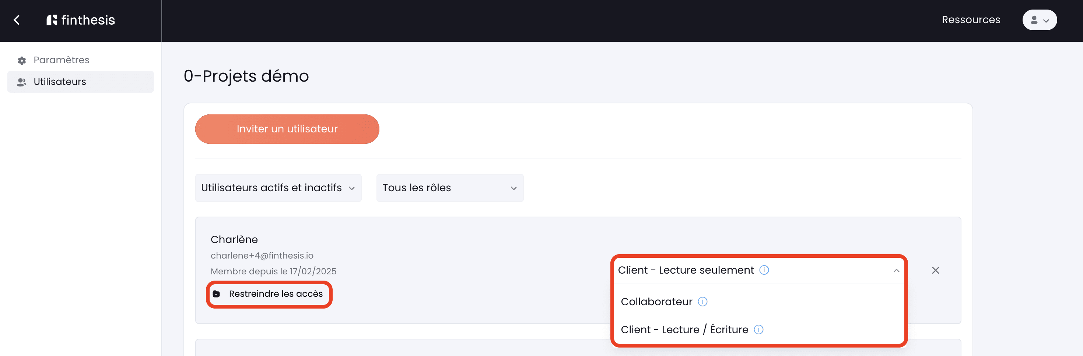Select the gear icon next to Paramètres

[21, 60]
